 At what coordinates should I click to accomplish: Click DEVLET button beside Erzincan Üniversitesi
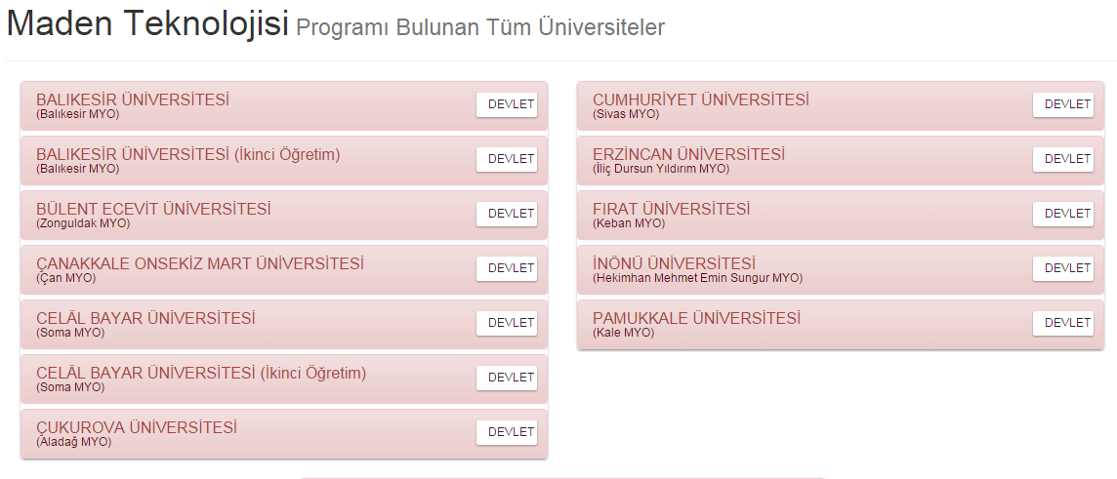(x=1063, y=159)
